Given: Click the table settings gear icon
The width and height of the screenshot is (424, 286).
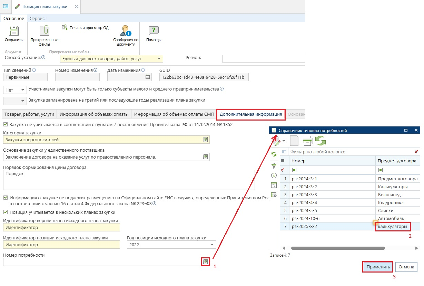Looking at the screenshot, I should (274, 195).
